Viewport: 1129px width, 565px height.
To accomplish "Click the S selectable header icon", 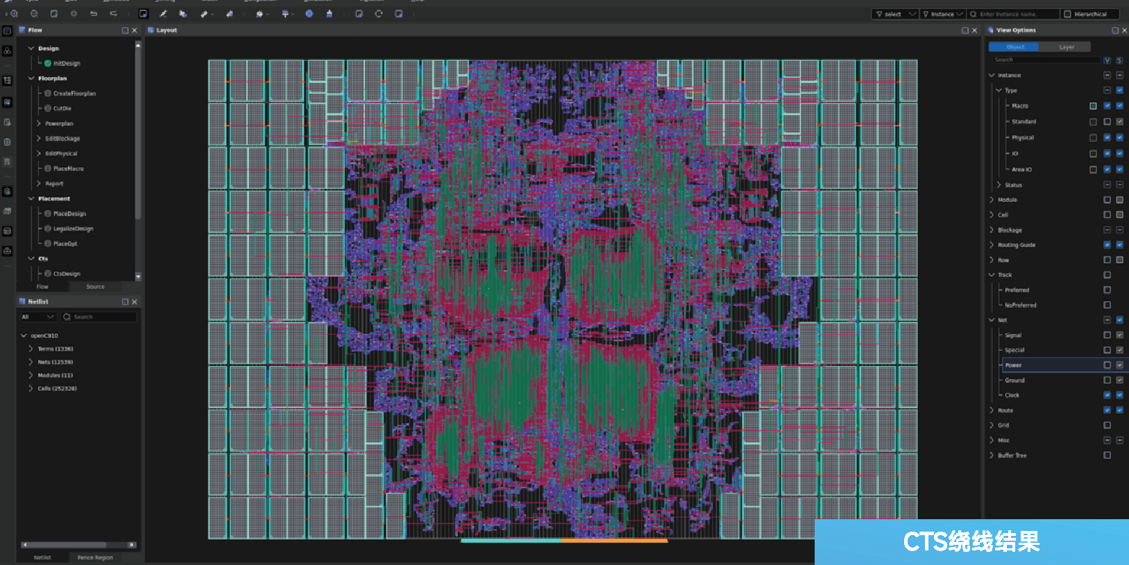I will 1119,60.
